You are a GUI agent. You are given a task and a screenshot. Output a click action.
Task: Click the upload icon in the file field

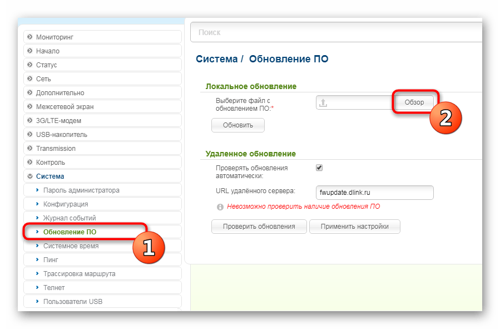coord(323,102)
